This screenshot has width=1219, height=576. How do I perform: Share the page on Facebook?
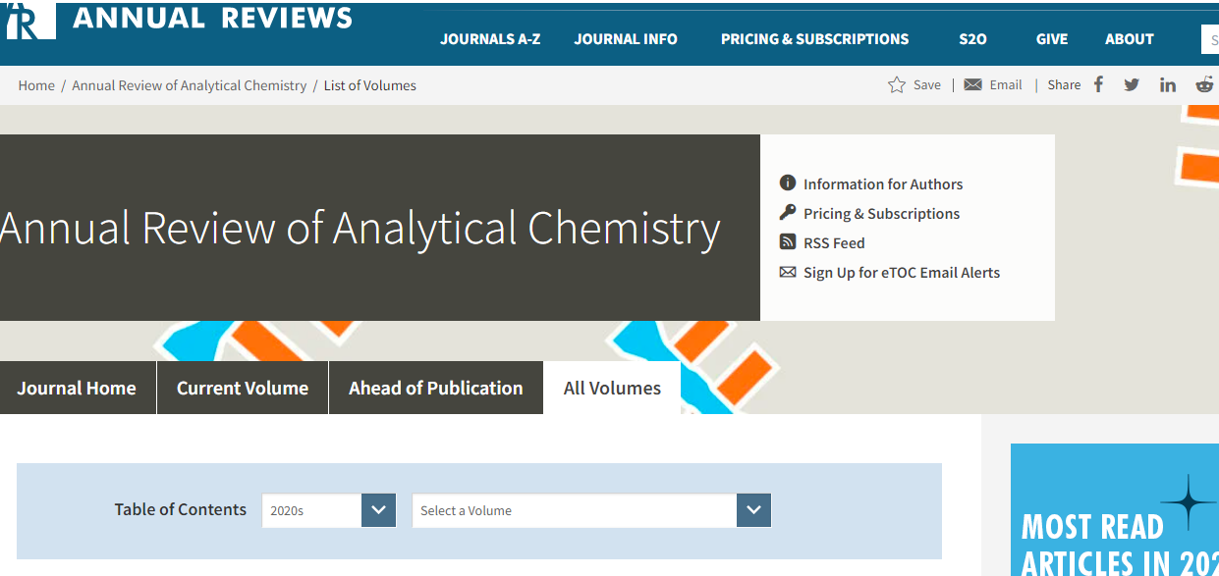pyautogui.click(x=1098, y=85)
